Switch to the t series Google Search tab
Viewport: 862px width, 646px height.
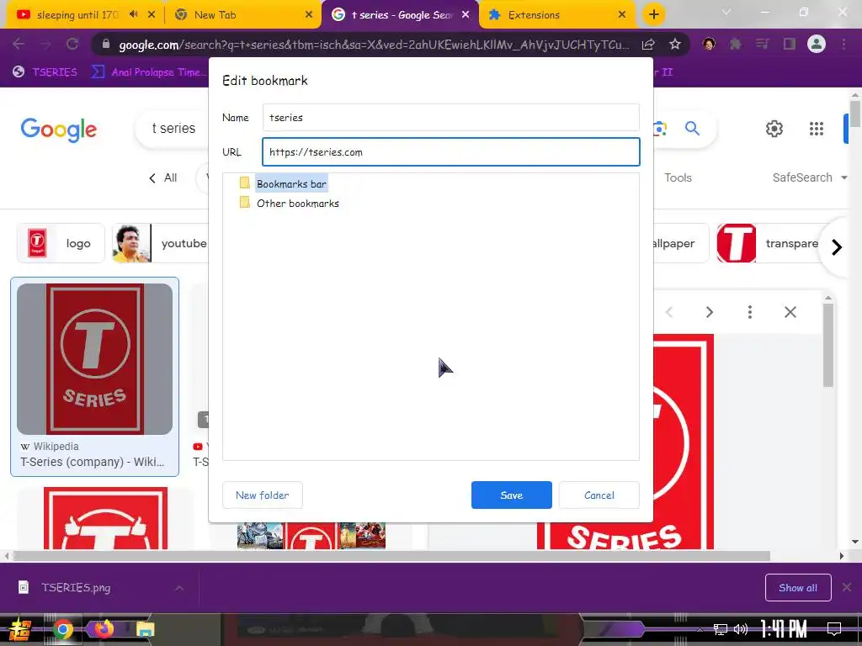[x=402, y=15]
